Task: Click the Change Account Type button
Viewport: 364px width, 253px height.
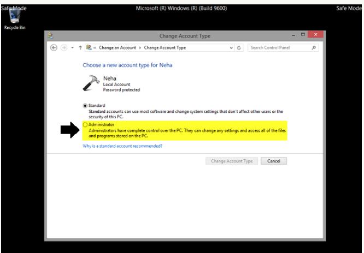Action: click(232, 161)
